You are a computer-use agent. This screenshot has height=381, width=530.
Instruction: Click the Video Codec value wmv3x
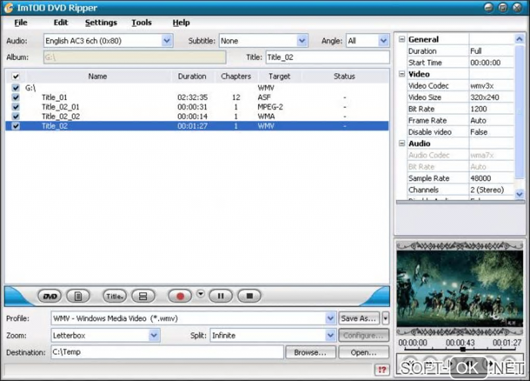pos(482,86)
